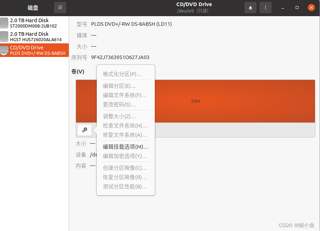Choose 编辑文件系统(F)... menu entry
Image resolution: width=320 pixels, height=231 pixels.
[126, 95]
